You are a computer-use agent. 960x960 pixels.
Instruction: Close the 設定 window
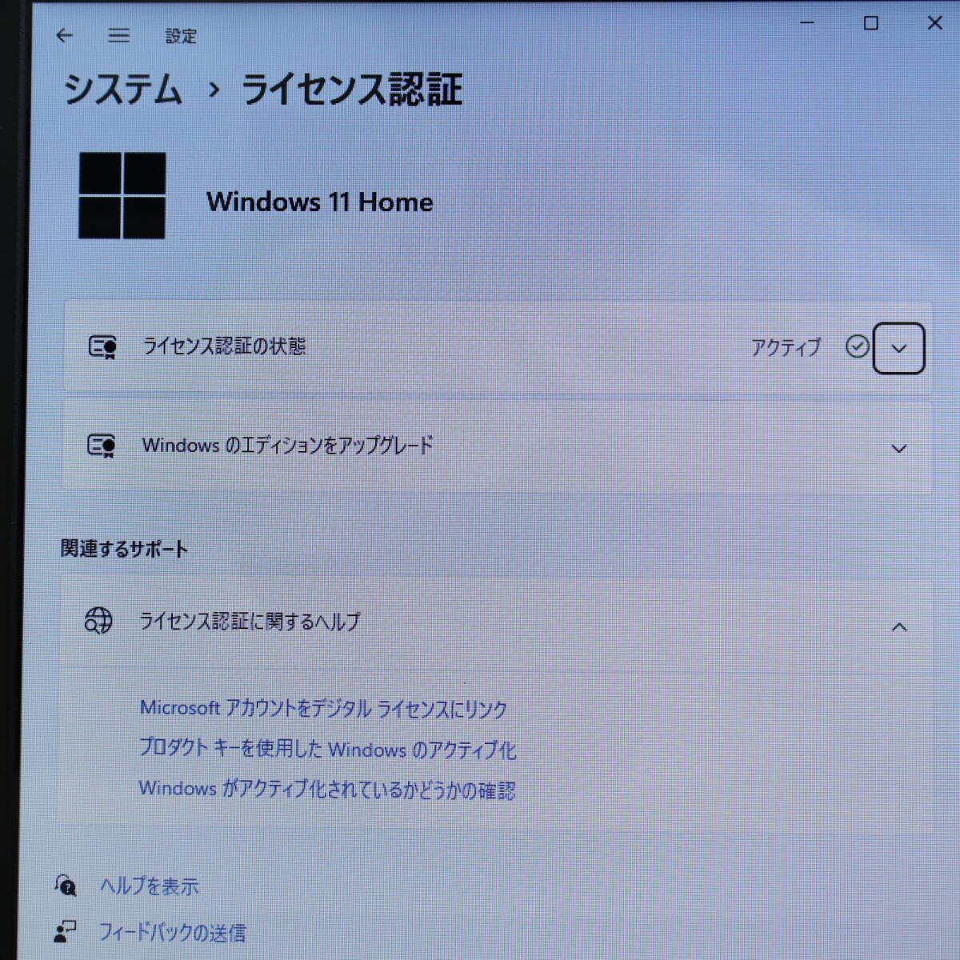click(934, 23)
